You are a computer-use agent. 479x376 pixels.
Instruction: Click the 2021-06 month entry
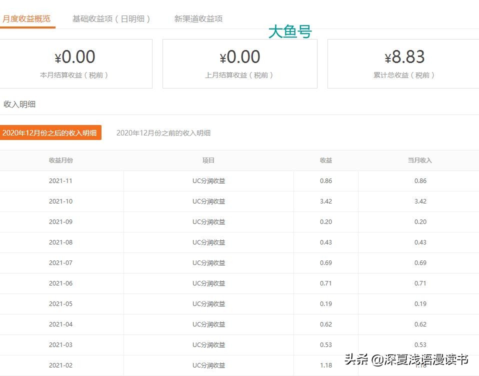coord(60,283)
